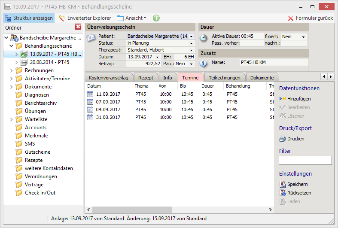
Task: Click the clock icon in Dauer section
Action: click(x=204, y=38)
